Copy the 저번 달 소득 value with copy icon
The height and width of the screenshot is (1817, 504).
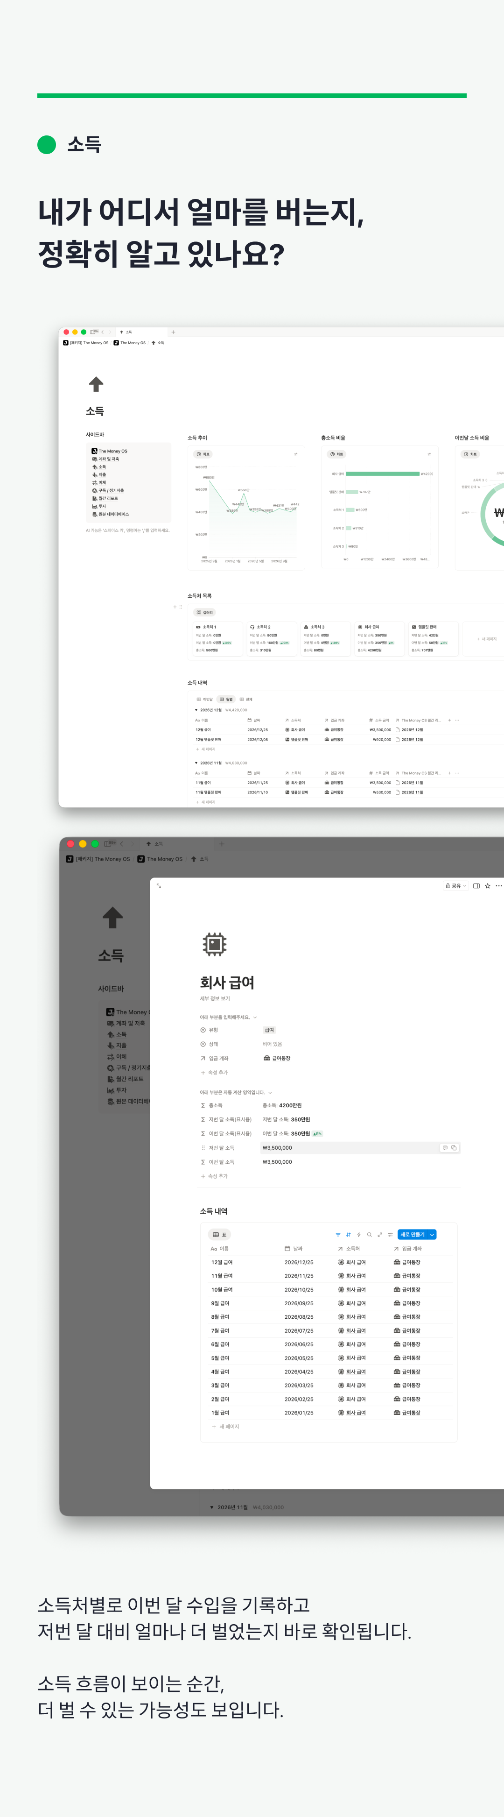coord(454,1148)
